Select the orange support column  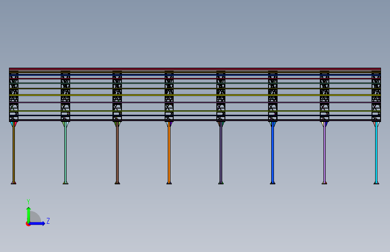click(169, 152)
